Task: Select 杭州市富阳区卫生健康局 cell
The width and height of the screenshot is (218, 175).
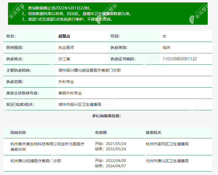Action: [167, 144]
